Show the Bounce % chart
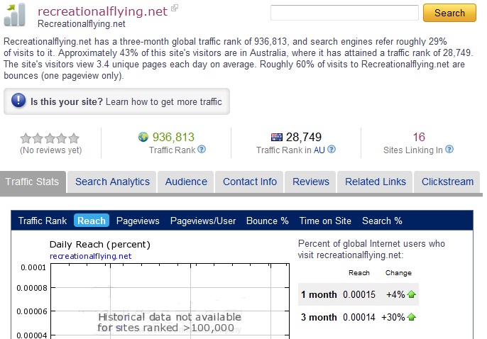The width and height of the screenshot is (487, 339). point(268,221)
